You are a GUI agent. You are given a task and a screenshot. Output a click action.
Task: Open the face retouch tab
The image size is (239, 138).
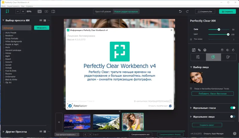(213, 57)
